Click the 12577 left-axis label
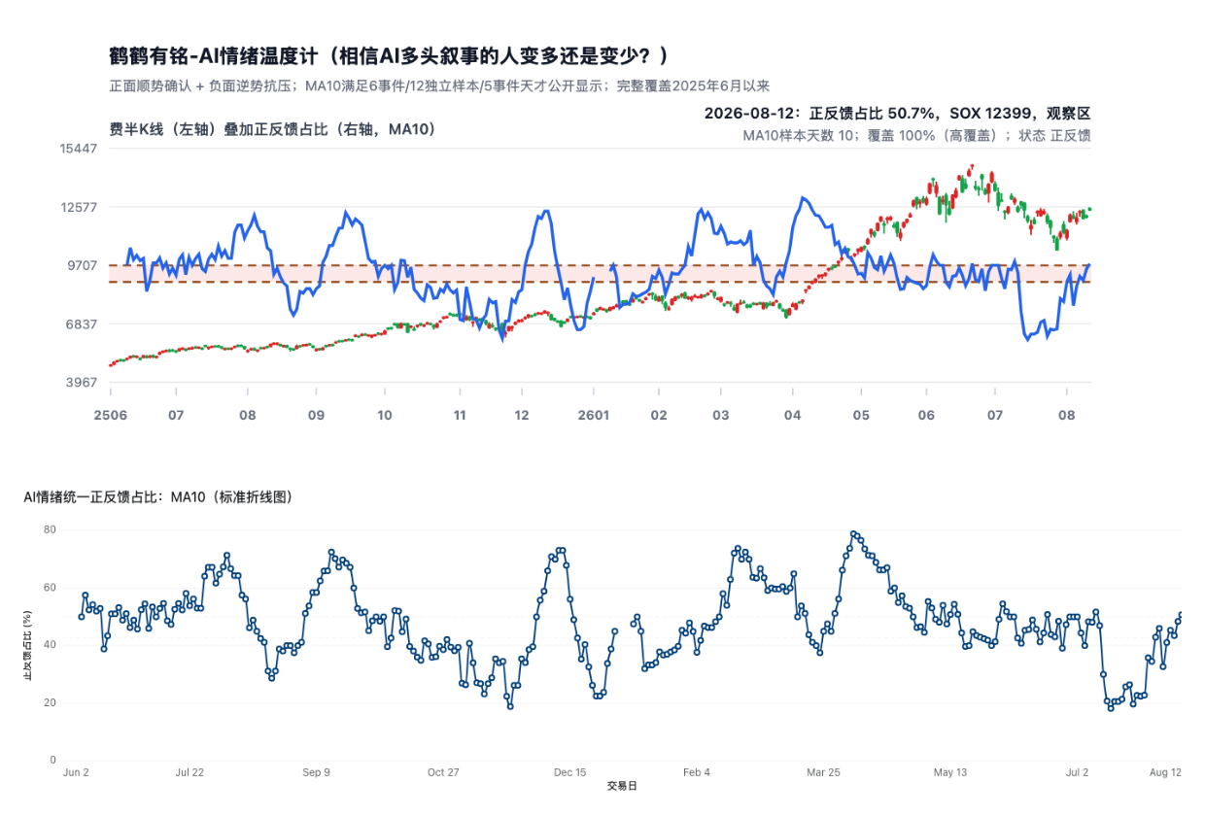1205x817 pixels. coord(80,207)
